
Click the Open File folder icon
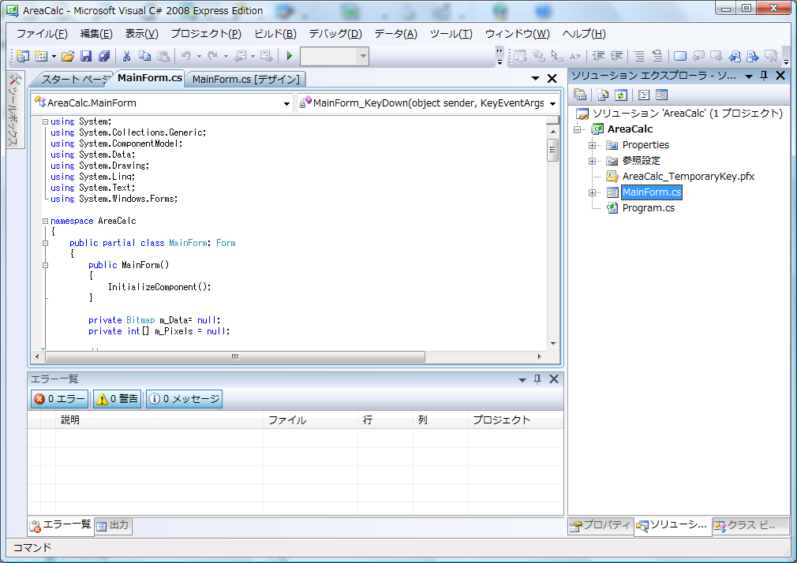68,56
